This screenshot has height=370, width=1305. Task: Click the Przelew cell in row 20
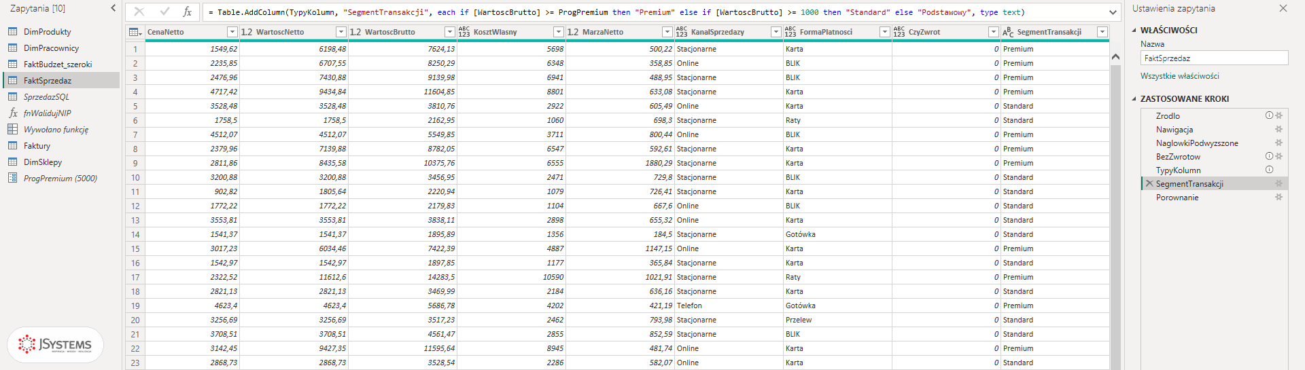(837, 320)
